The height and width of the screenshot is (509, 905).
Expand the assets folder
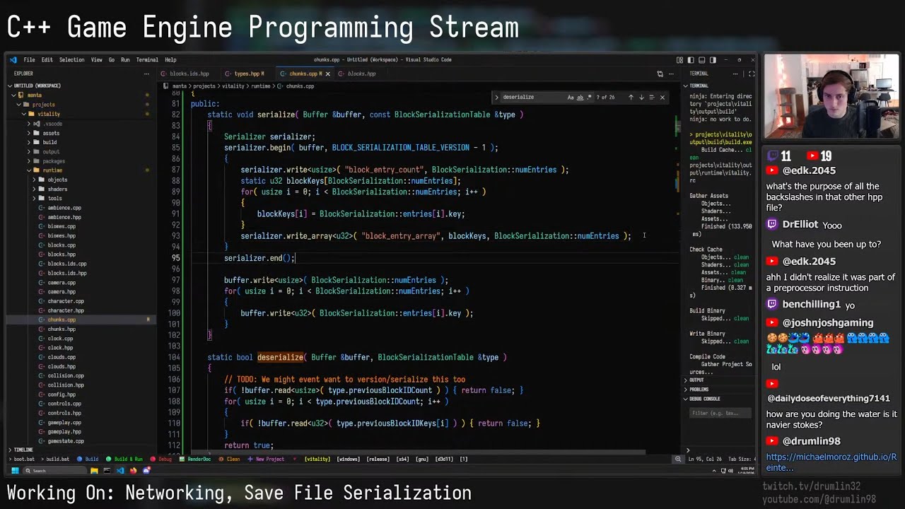[29, 133]
